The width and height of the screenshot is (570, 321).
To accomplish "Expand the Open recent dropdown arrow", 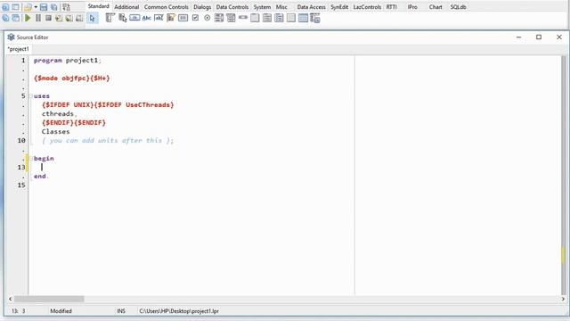I will pyautogui.click(x=36, y=7).
